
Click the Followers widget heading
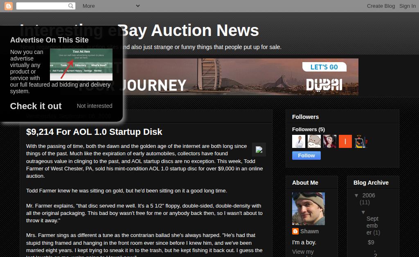coord(305,117)
